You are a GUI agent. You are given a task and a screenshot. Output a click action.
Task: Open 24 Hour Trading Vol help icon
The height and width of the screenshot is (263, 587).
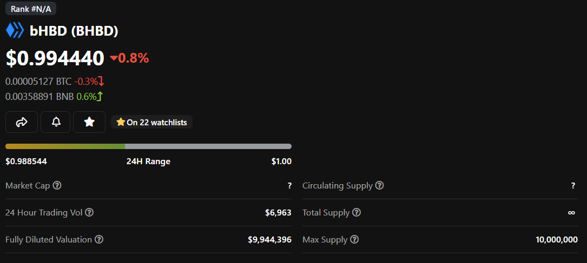(x=90, y=213)
